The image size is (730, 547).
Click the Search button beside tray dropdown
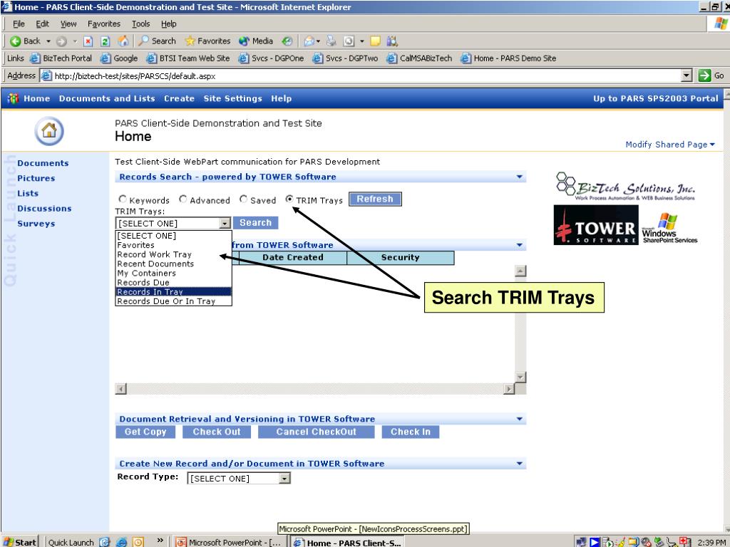(256, 223)
